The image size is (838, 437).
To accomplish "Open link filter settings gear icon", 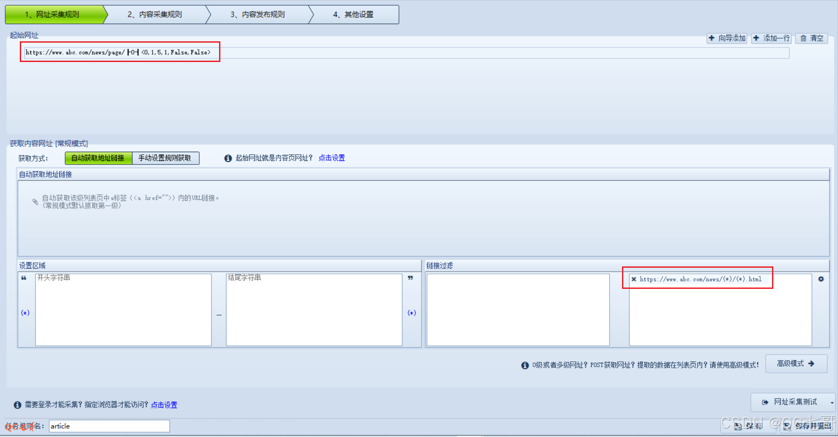I will [821, 279].
